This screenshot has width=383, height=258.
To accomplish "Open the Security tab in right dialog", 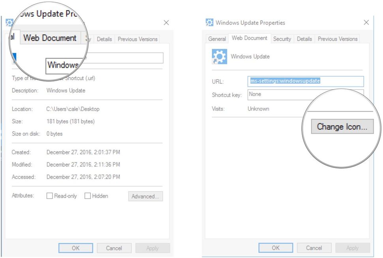I will [282, 39].
